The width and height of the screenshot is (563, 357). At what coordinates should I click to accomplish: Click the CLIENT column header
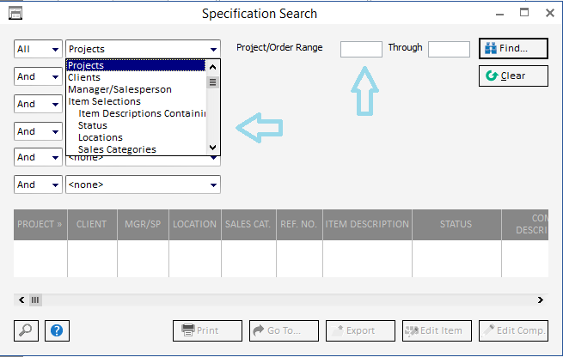click(92, 225)
